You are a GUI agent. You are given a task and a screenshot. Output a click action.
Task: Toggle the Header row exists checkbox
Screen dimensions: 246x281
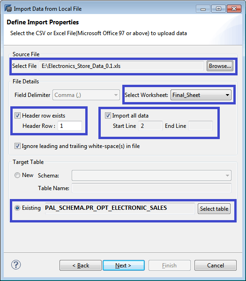[x=17, y=115]
